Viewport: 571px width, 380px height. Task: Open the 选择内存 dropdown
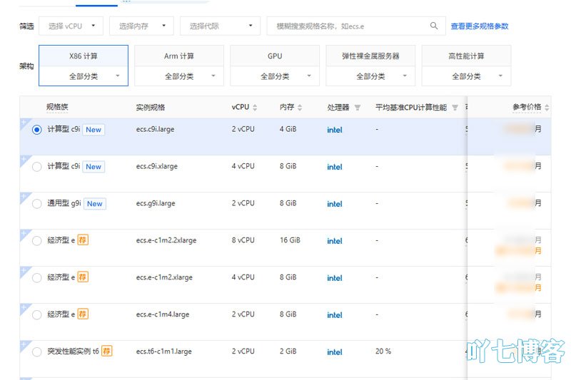pos(141,26)
